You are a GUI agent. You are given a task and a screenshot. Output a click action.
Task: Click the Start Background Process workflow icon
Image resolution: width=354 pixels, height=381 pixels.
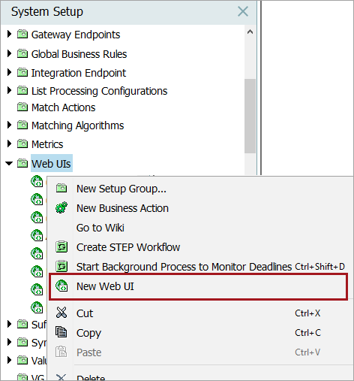point(61,266)
